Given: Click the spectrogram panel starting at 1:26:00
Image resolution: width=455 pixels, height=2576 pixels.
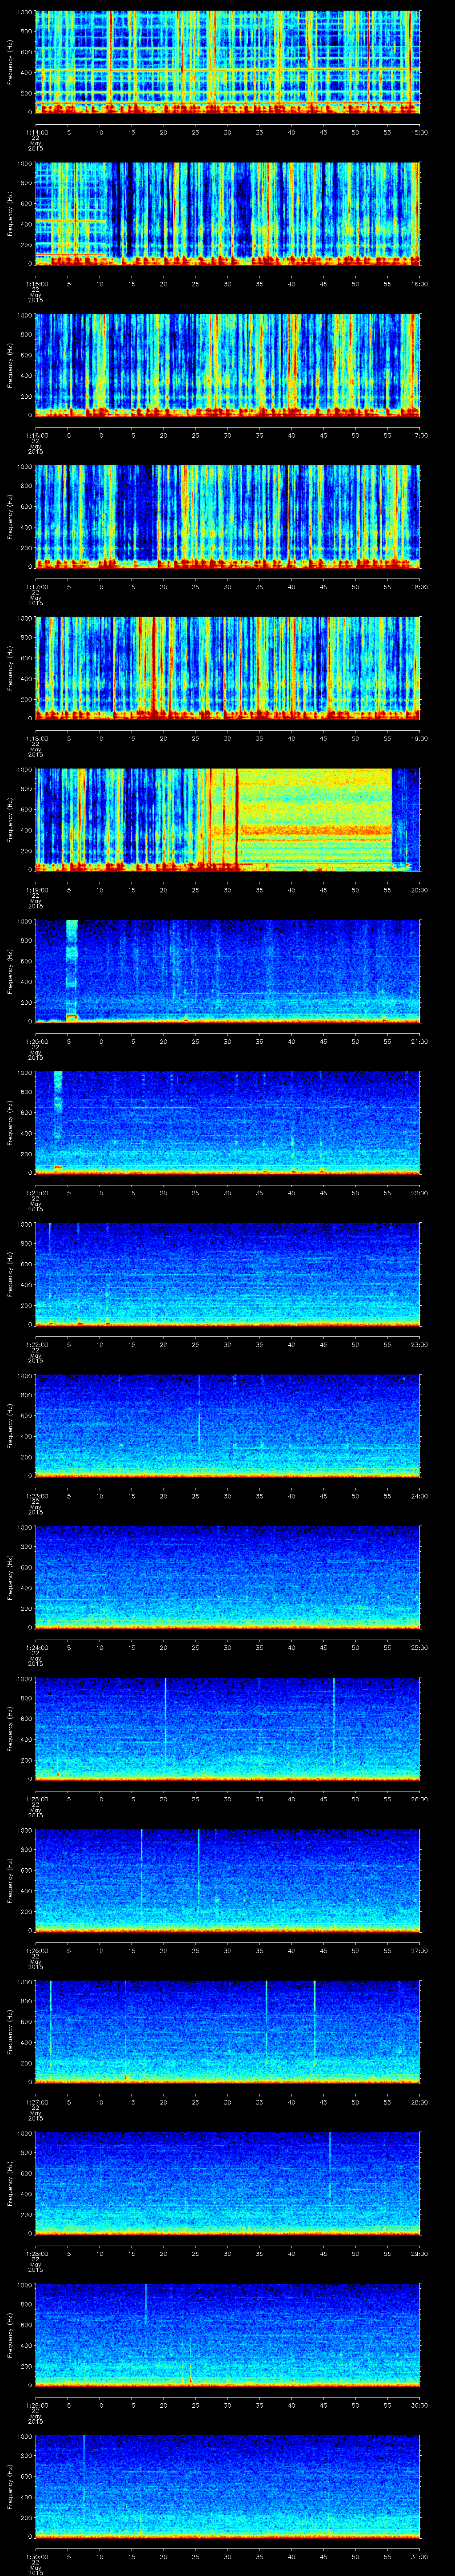Looking at the screenshot, I should (x=228, y=1881).
